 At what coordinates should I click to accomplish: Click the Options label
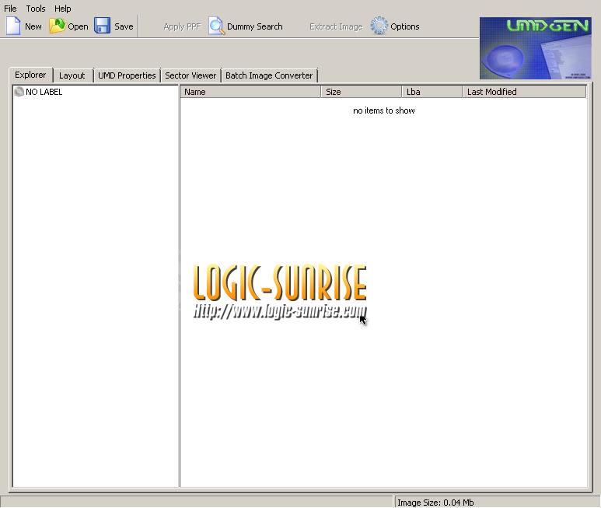pos(405,26)
